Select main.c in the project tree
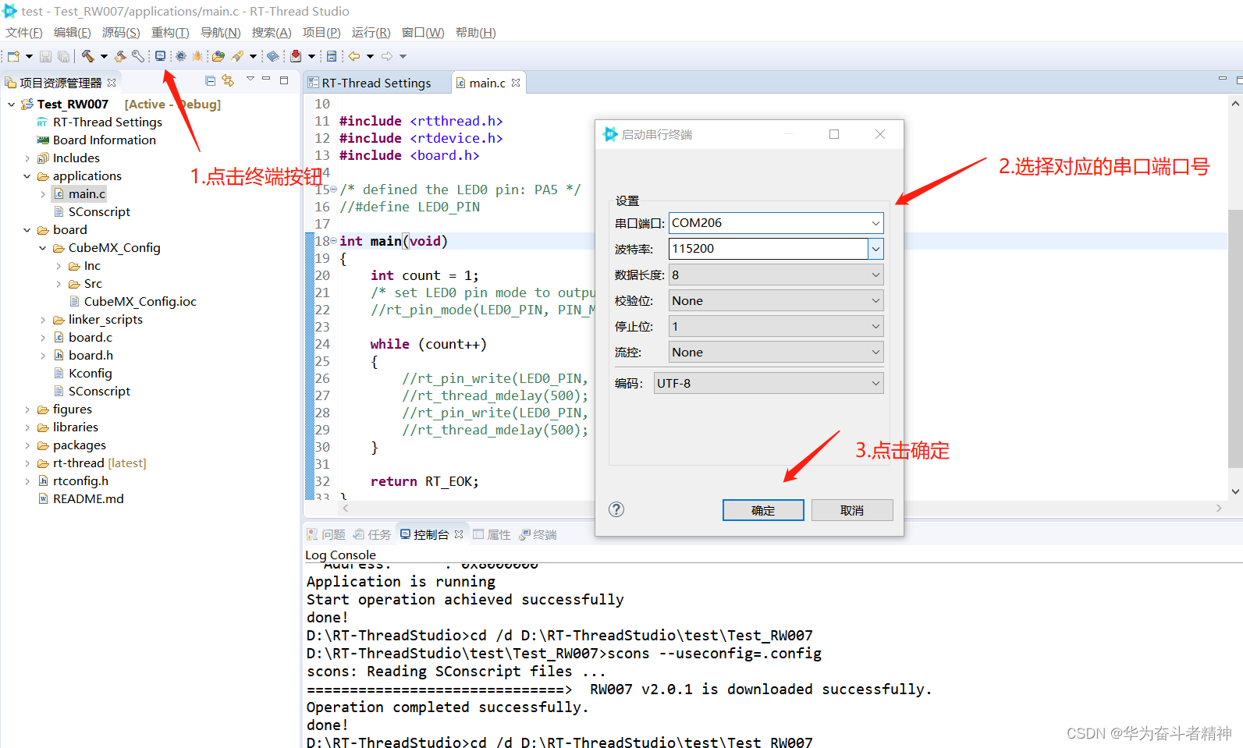The width and height of the screenshot is (1243, 748). (x=87, y=194)
